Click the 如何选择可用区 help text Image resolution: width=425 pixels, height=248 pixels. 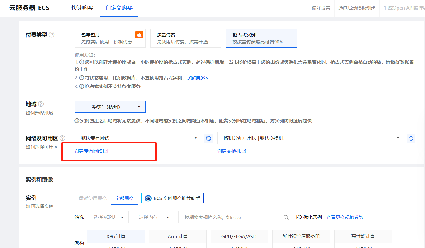point(42,147)
